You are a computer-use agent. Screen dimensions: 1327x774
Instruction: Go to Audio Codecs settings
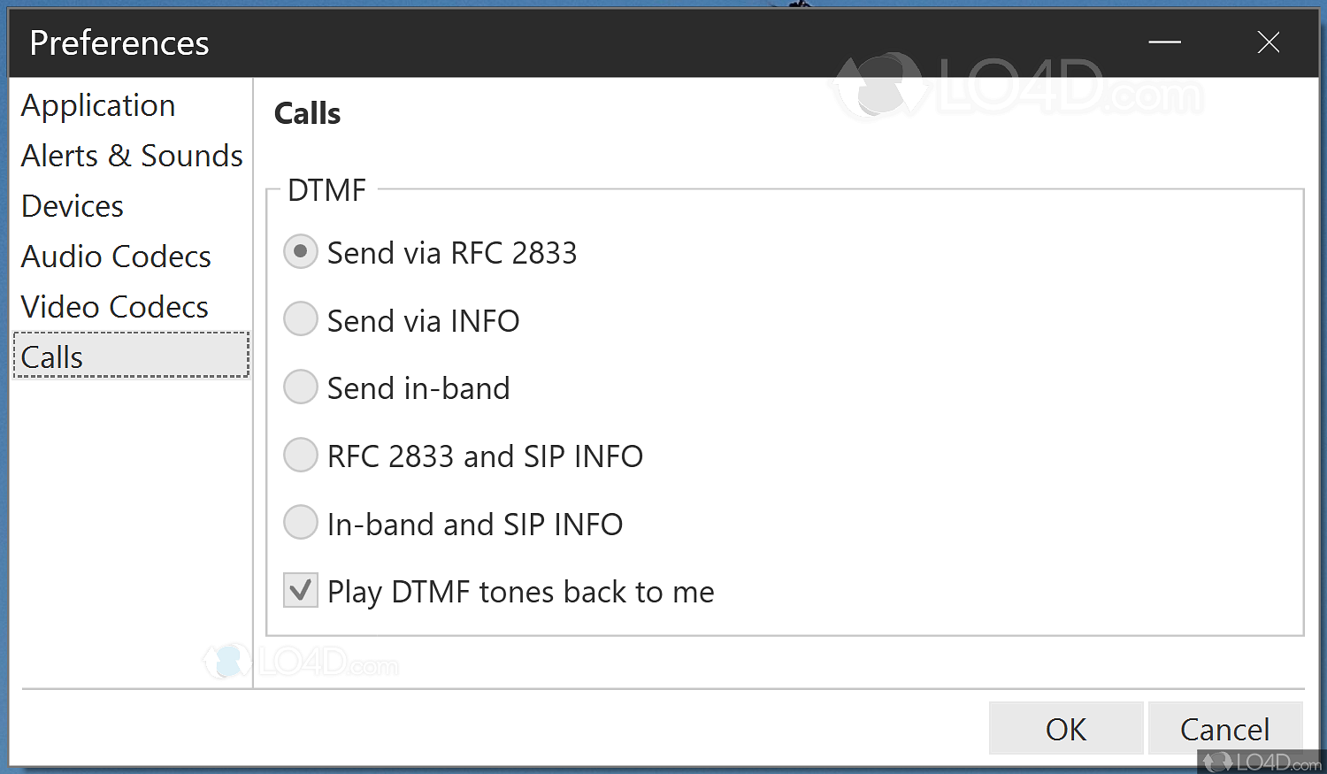click(116, 257)
